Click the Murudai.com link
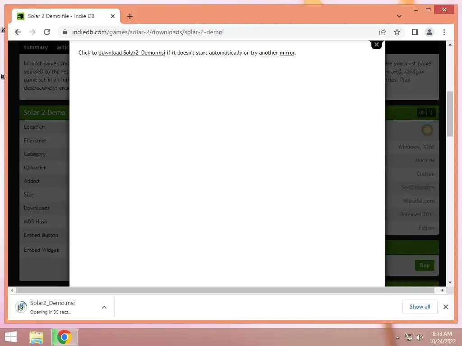Screen dimensions: 462x346 [418, 201]
